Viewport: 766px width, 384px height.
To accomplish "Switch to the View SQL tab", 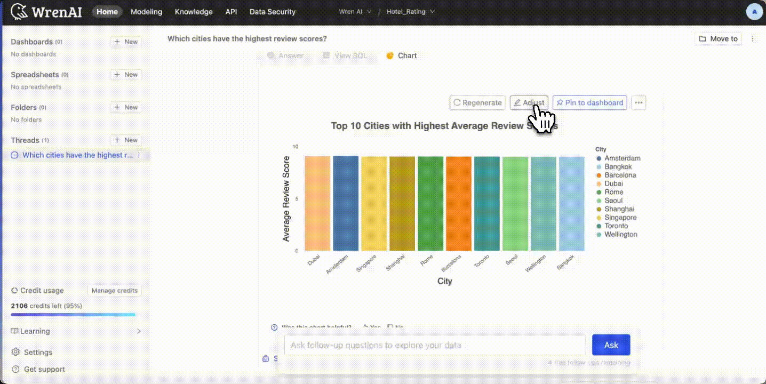I will [x=345, y=55].
